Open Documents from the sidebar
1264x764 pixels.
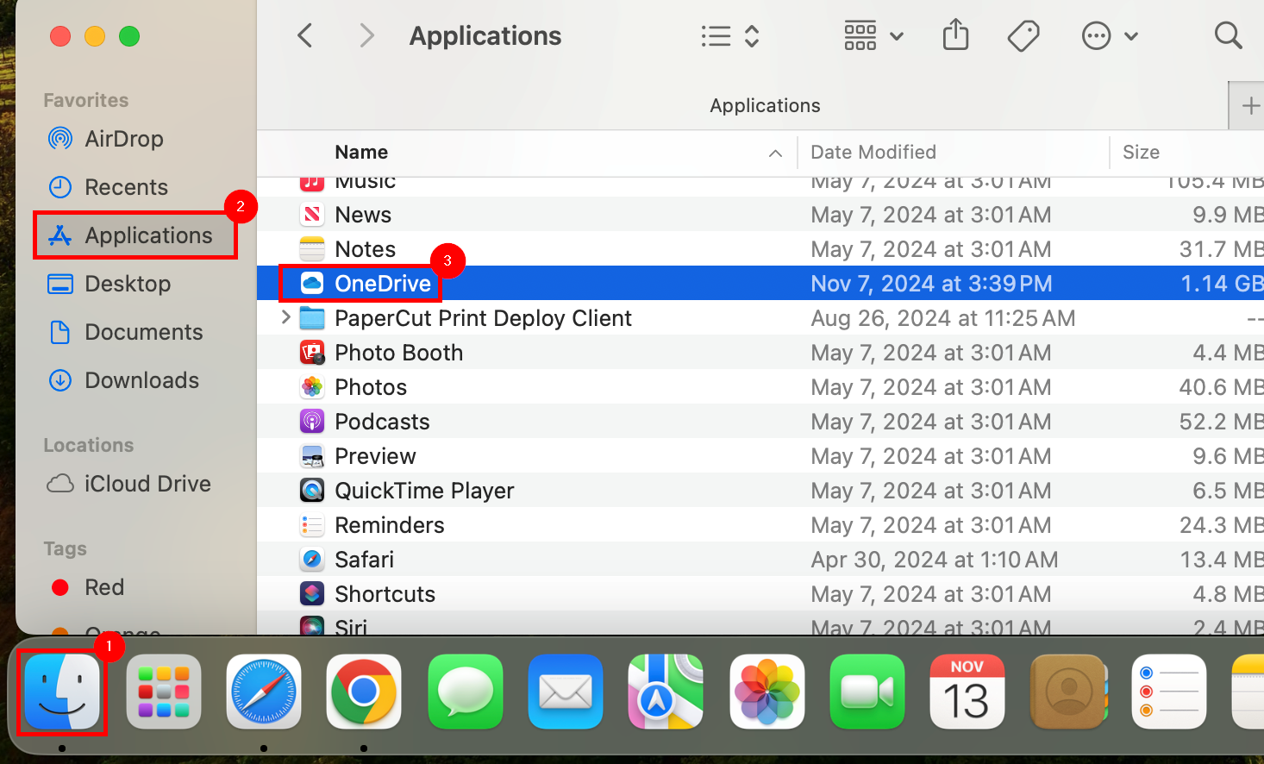coord(143,331)
